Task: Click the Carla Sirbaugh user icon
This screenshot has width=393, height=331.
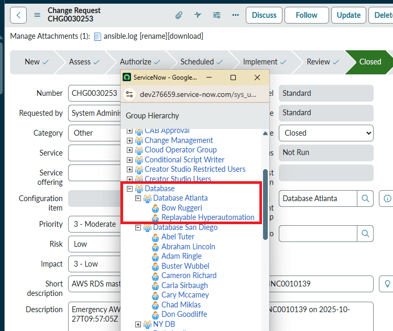Action: [x=156, y=285]
